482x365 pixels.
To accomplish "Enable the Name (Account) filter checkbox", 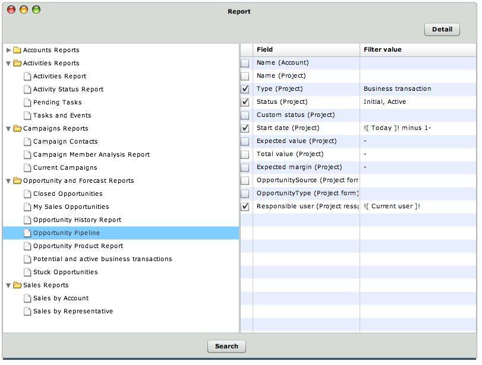I will pos(245,64).
